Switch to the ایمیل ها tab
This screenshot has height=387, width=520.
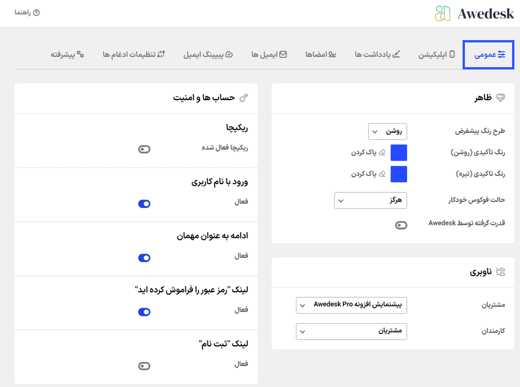(x=269, y=54)
